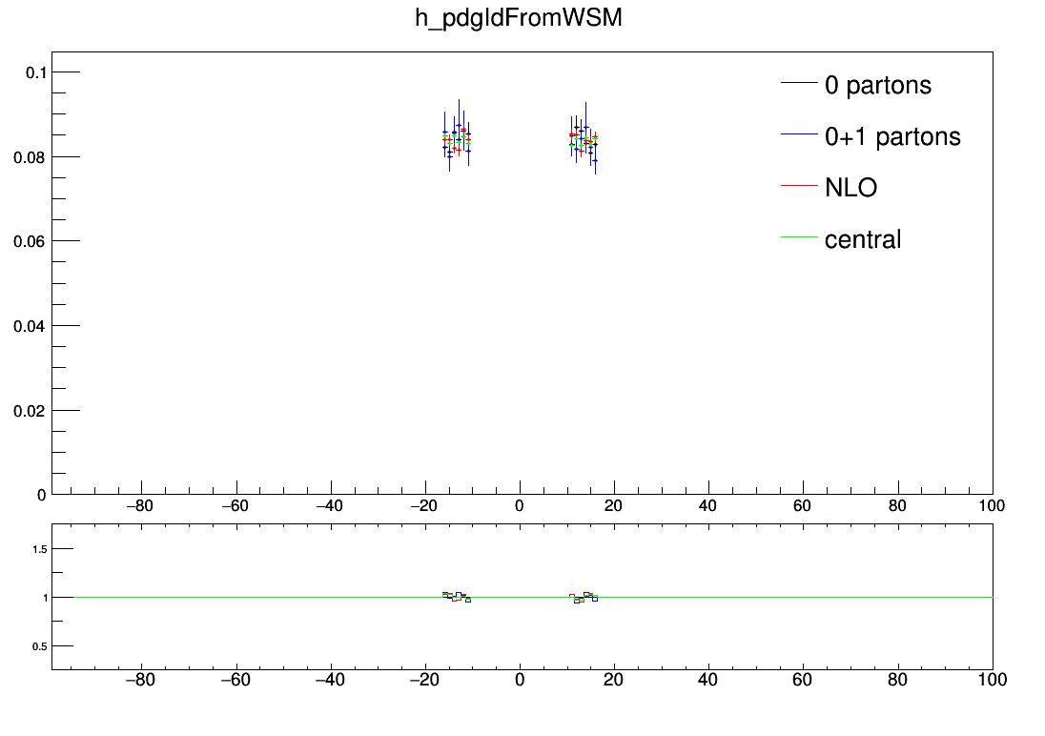1045x736 pixels.
Task: Click the green line sample next to central
Action: [x=799, y=236]
